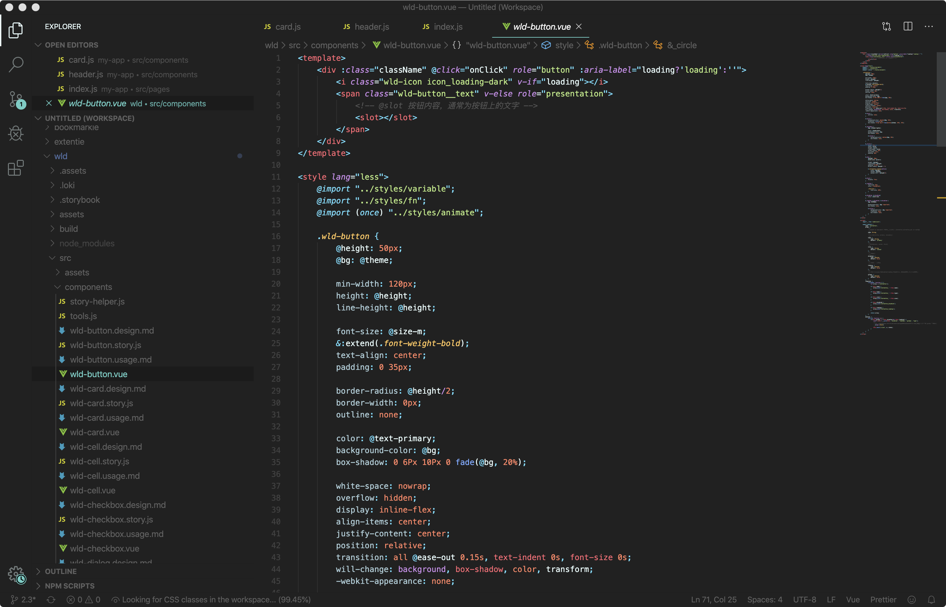Expand the .storybook folder

[79, 200]
